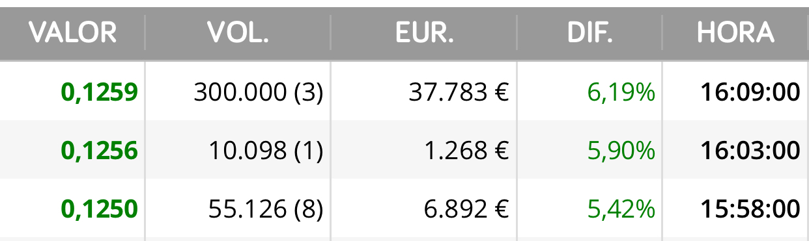809x241 pixels.
Task: Click the volume cell 10.098 (1)
Action: click(266, 151)
